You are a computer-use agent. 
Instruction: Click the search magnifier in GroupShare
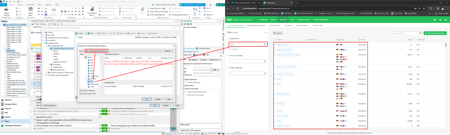[x=420, y=33]
